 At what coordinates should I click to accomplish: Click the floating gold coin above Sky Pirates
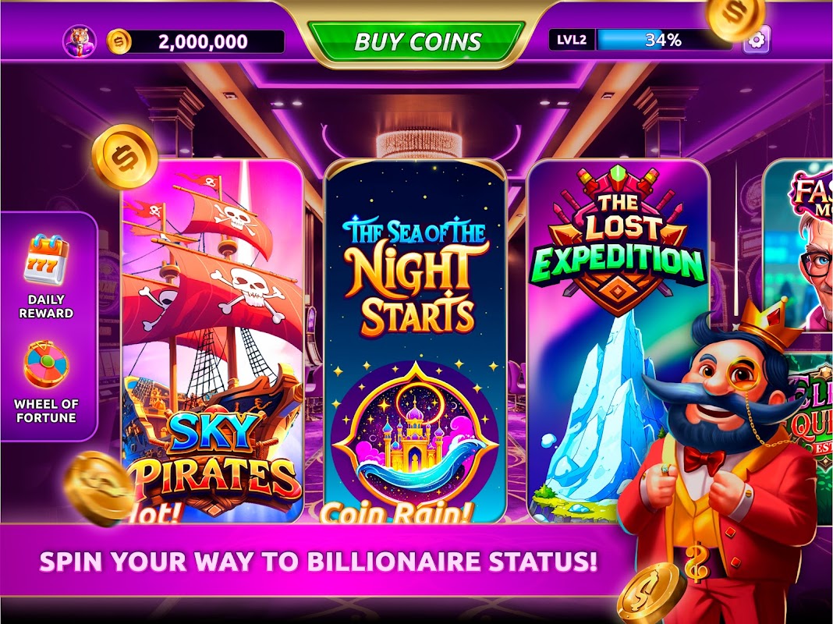pos(125,157)
